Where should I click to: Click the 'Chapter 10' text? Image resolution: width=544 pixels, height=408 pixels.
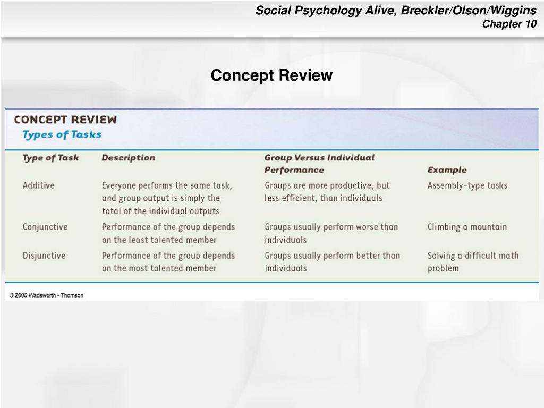(509, 24)
